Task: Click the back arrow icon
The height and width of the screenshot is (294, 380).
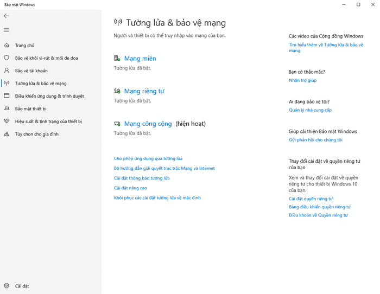Action: (7, 16)
